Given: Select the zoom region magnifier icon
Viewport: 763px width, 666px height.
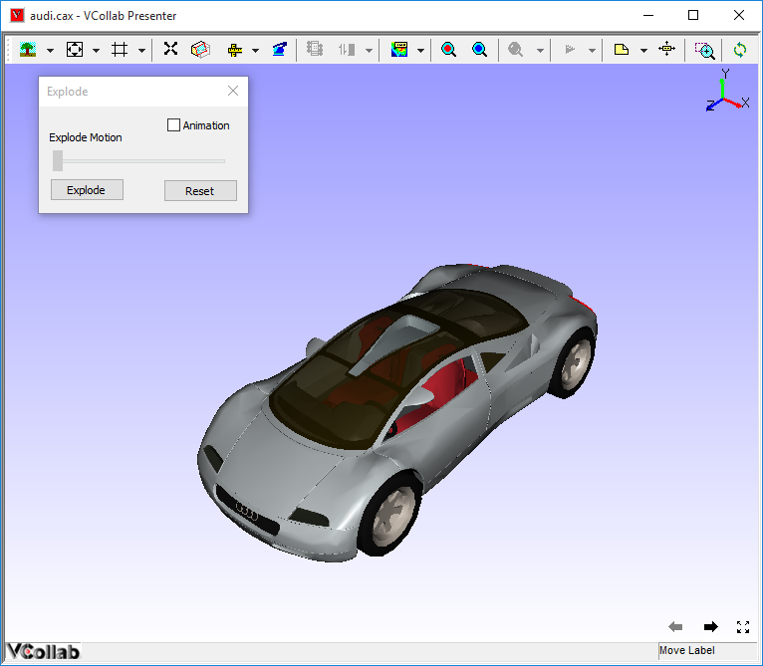Looking at the screenshot, I should click(704, 50).
